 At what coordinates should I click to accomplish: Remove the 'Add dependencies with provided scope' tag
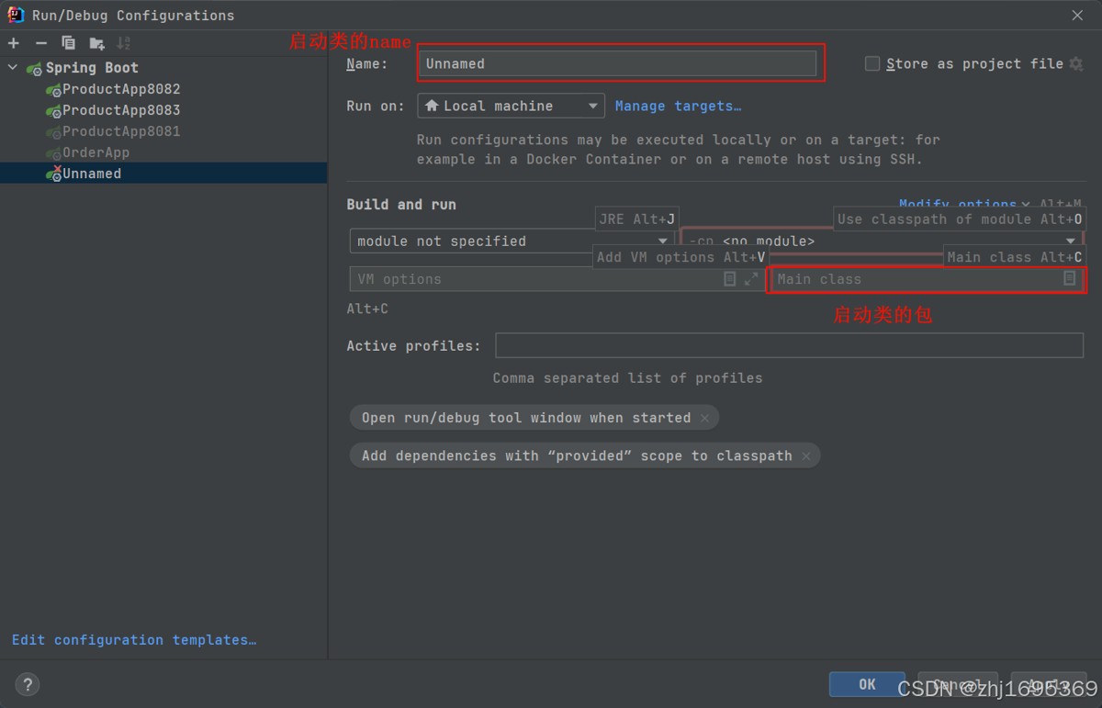pos(805,455)
